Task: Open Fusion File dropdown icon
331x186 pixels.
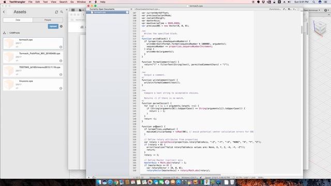Action: (81, 10)
